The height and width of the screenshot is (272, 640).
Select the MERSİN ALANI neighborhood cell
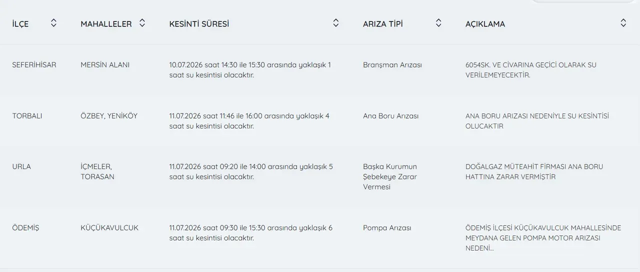105,65
